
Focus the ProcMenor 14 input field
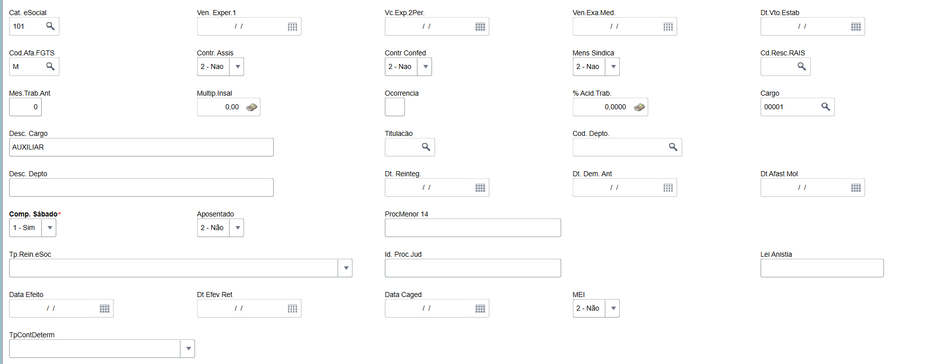[x=473, y=228]
